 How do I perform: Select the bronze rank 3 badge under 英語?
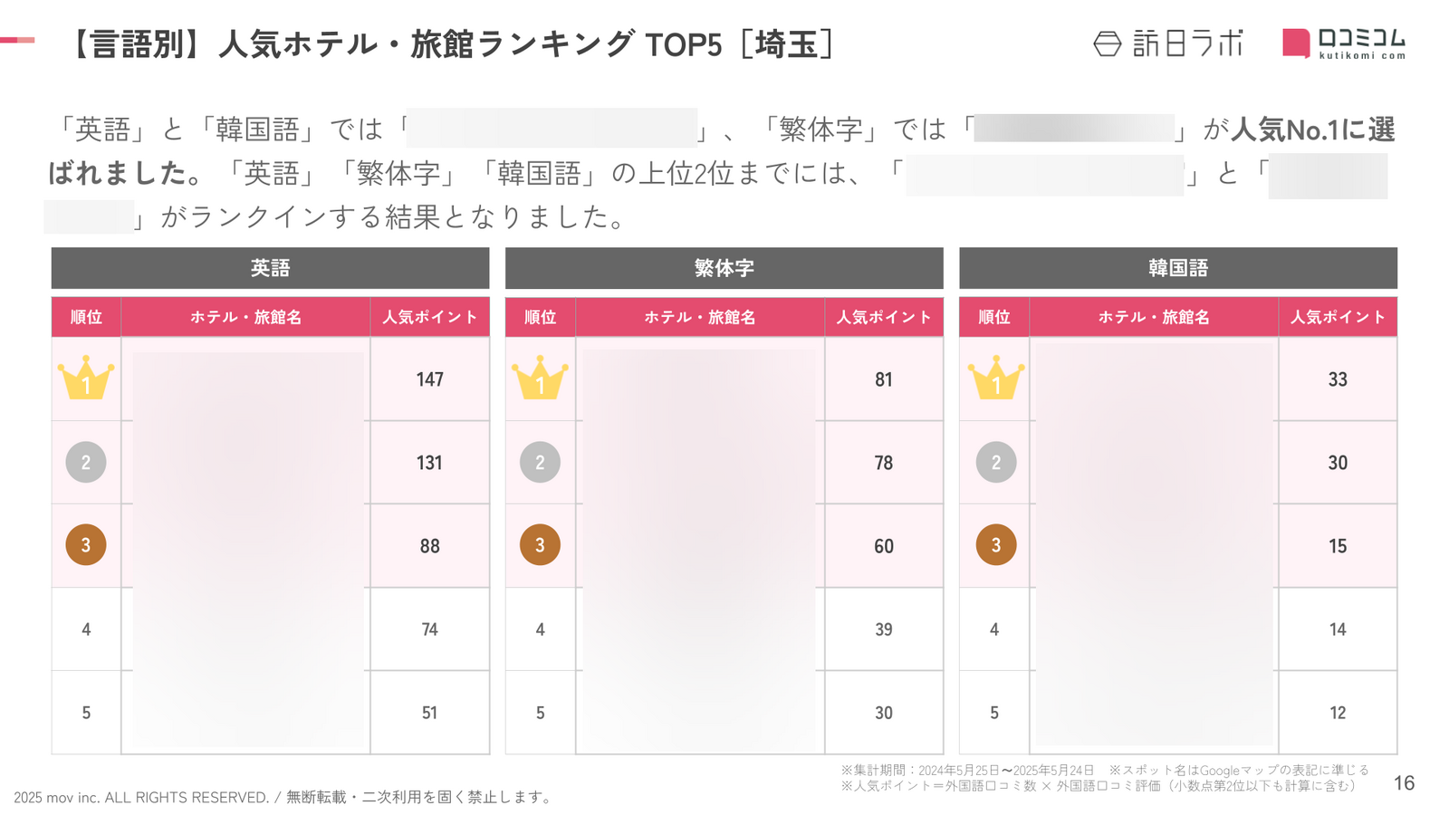click(86, 545)
